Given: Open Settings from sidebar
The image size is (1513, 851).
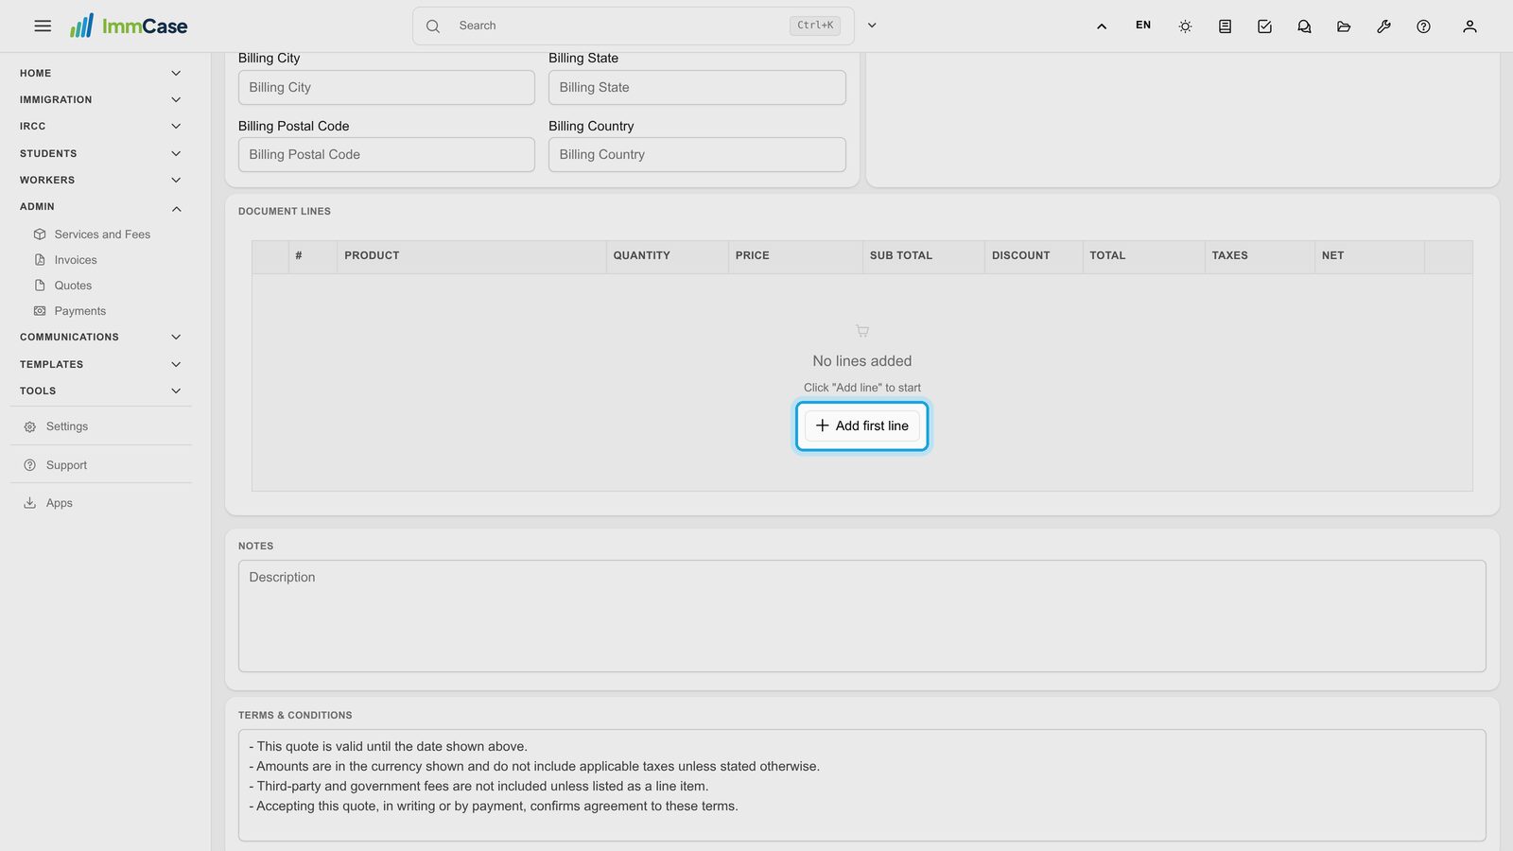Looking at the screenshot, I should [66, 426].
